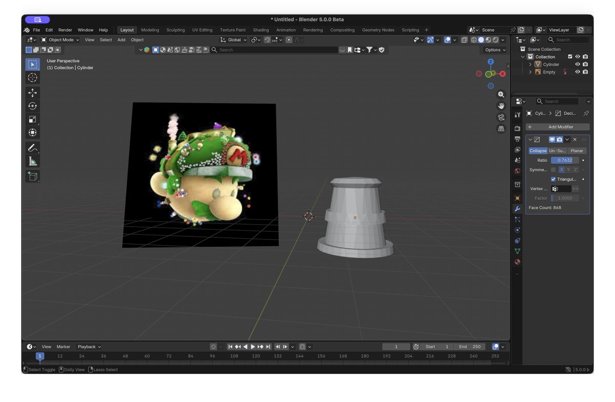Activate the 3D Cursor tool
The height and width of the screenshot is (402, 615).
click(x=32, y=77)
